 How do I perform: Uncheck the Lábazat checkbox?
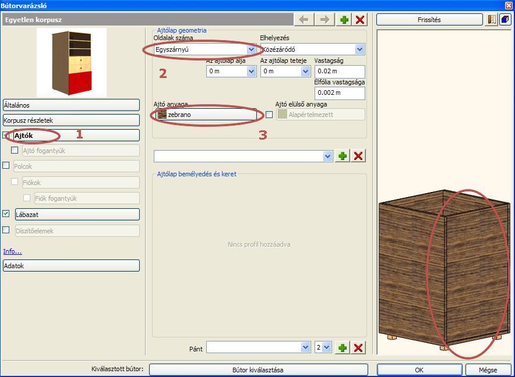pyautogui.click(x=6, y=214)
